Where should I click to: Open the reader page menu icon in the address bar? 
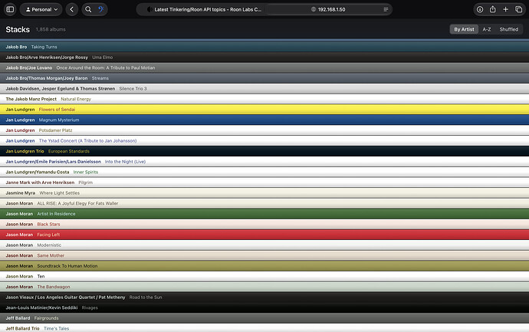(x=386, y=9)
